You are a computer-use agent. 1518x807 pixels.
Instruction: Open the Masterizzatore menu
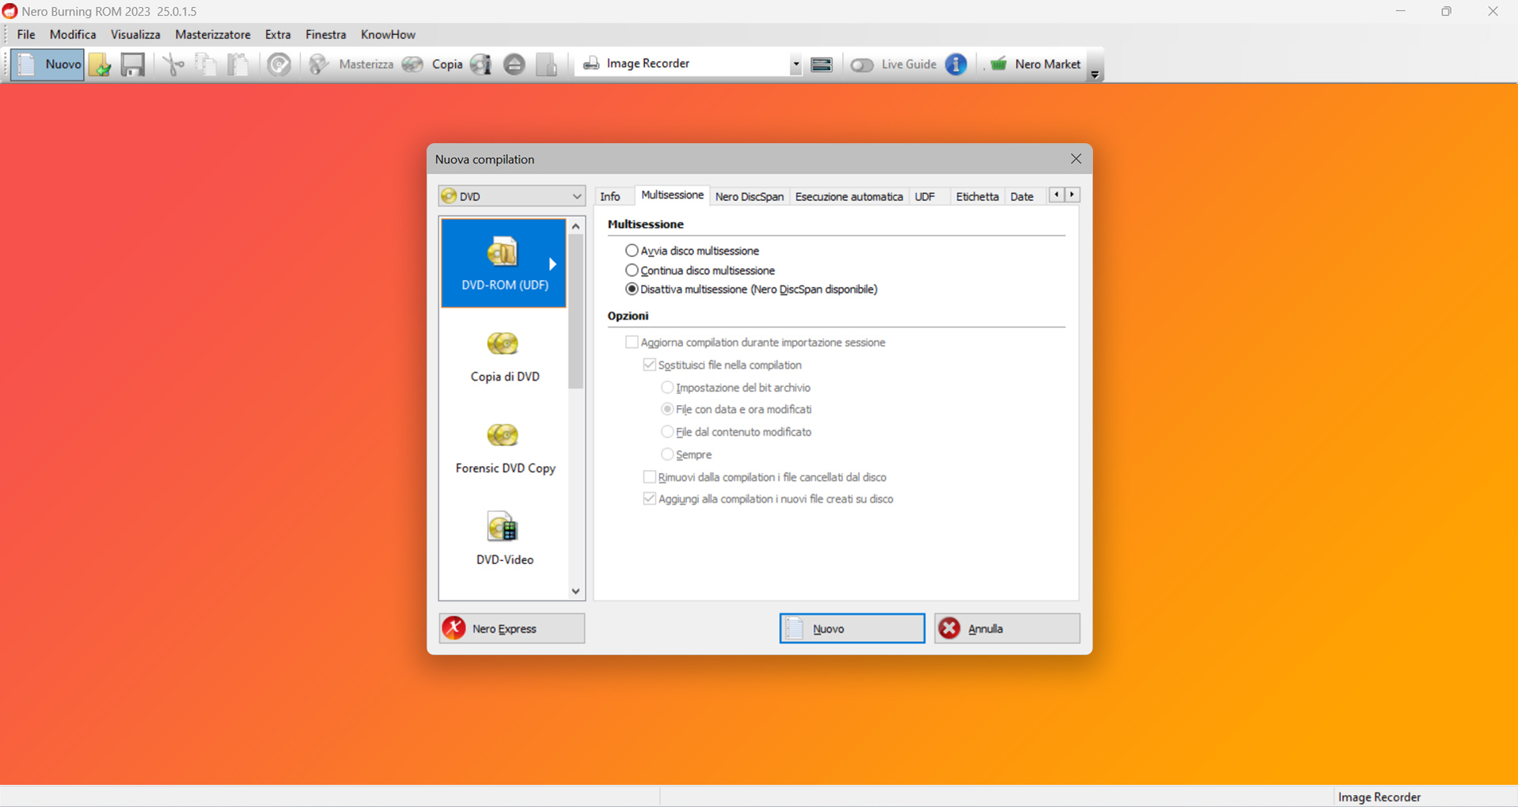pyautogui.click(x=212, y=34)
